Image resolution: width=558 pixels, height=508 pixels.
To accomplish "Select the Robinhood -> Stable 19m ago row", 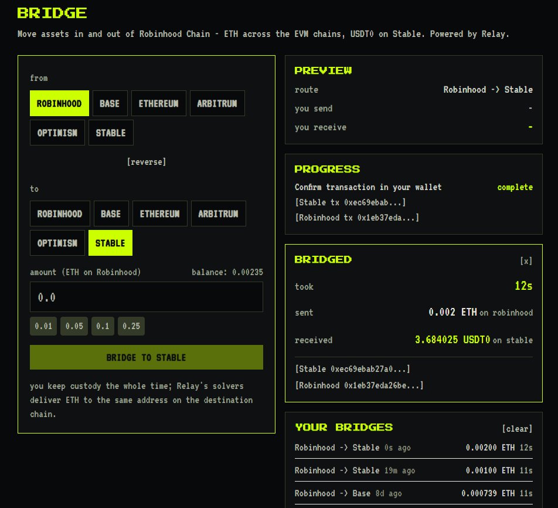I will [x=414, y=470].
